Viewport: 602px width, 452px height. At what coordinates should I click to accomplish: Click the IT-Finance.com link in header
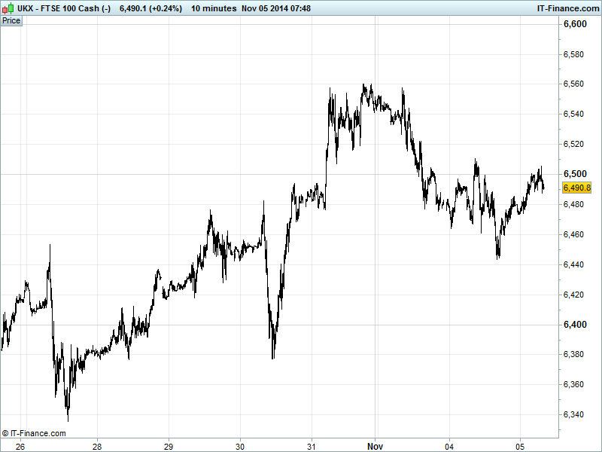563,8
